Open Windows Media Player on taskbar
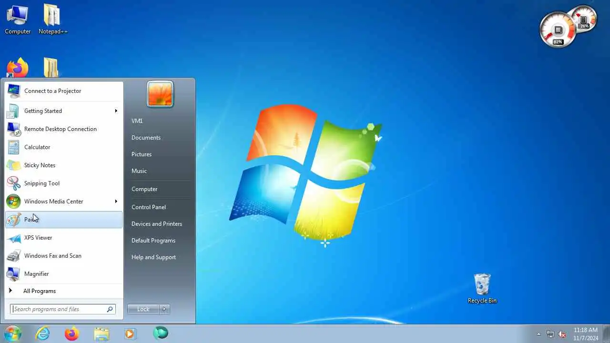Screen dimensions: 610x343 point(130,334)
